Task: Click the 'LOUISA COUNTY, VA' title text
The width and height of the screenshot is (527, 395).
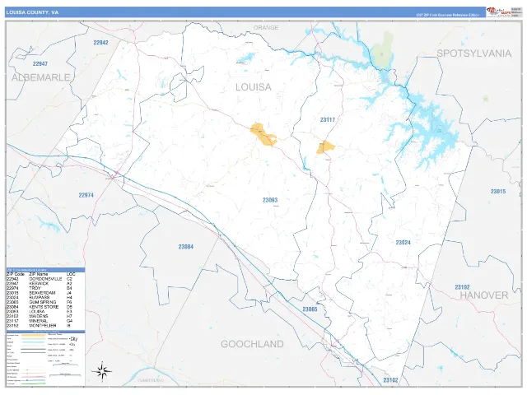Action: 32,12
